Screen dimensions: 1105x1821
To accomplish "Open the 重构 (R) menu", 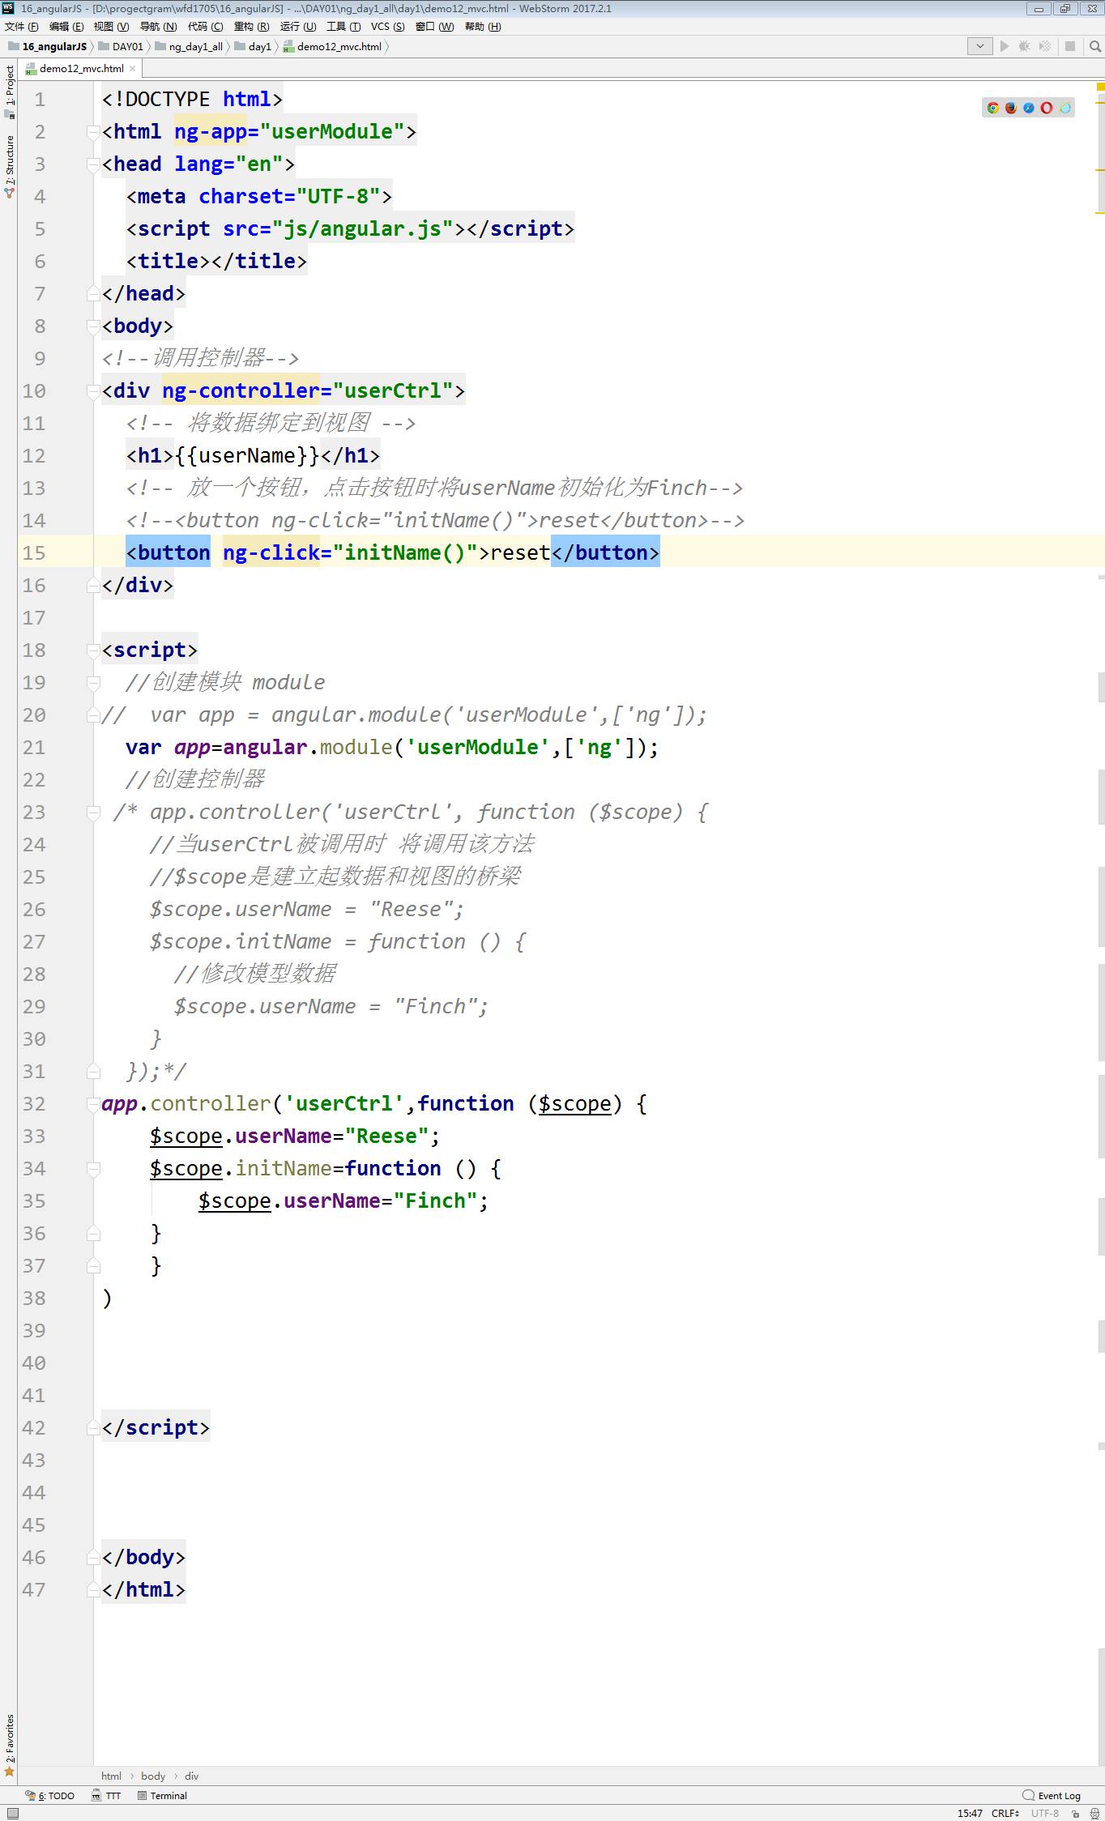I will 252,27.
